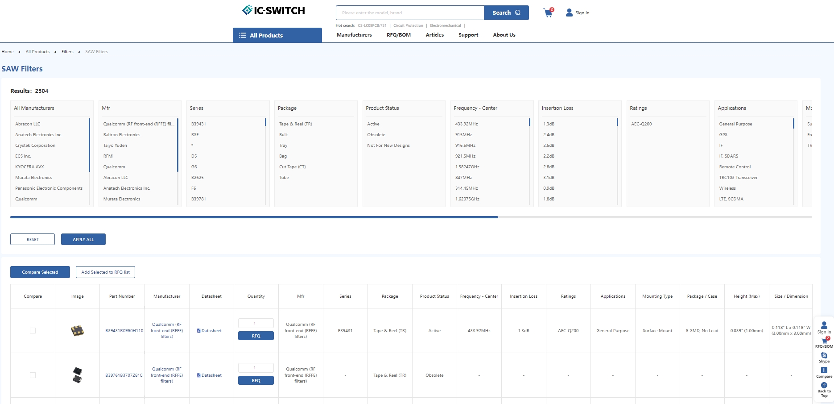Click hot search CS-LK09PCB/F31
834x404 pixels.
[372, 25]
